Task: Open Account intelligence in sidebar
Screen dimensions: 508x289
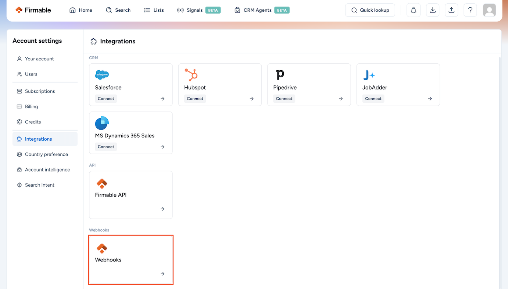Action: point(45,170)
